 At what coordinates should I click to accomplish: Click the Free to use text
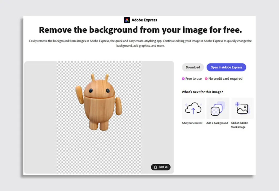click(x=193, y=79)
